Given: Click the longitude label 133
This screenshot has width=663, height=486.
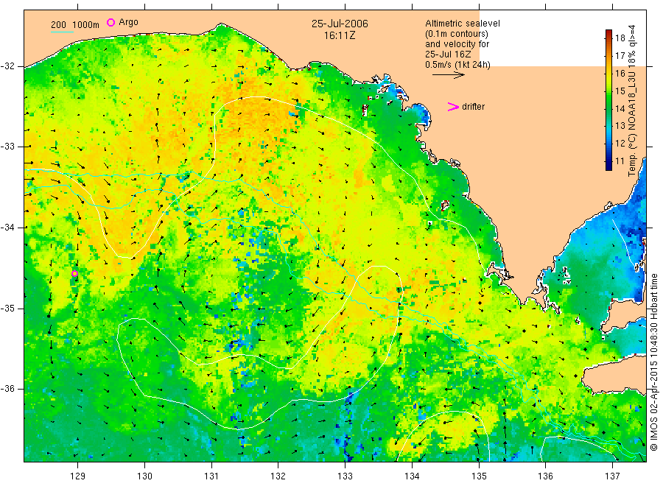Looking at the screenshot, I should click(345, 476).
